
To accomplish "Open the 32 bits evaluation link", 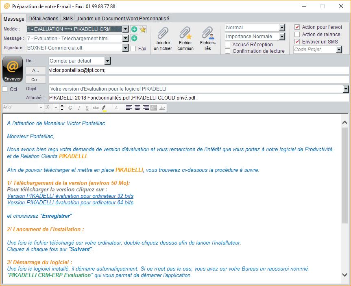I will [70, 196].
